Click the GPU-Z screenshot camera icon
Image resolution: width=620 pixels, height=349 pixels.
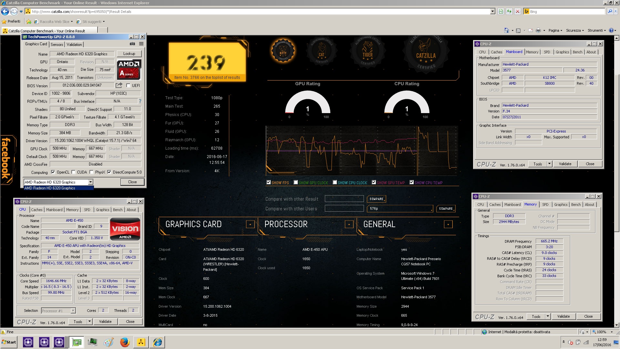click(132, 44)
